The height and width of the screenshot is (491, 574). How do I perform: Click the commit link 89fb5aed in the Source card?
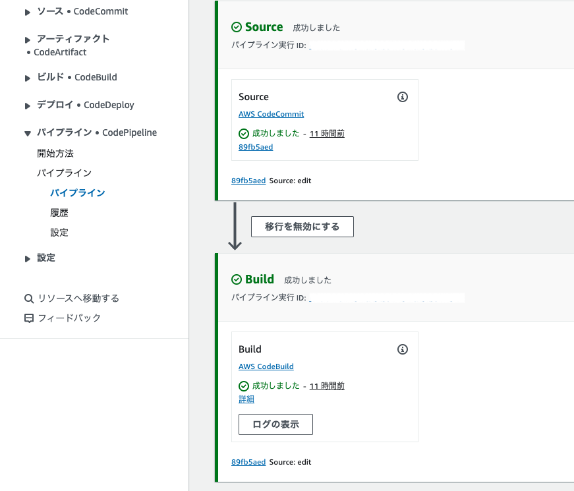(x=255, y=146)
